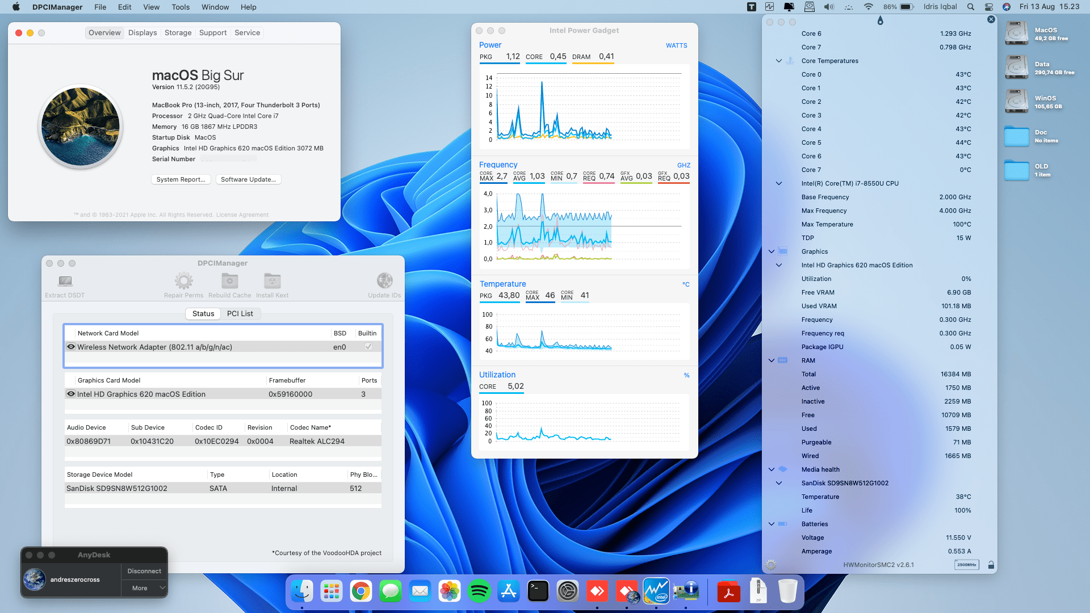This screenshot has height=613, width=1090.
Task: Open Terminal from the Dock
Action: click(538, 591)
